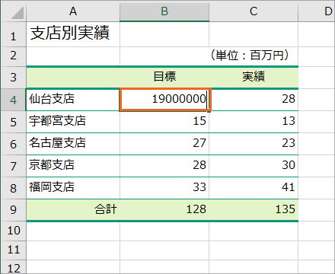Click cell 仙台支店
Viewport: 335px width, 274px height.
pos(73,100)
